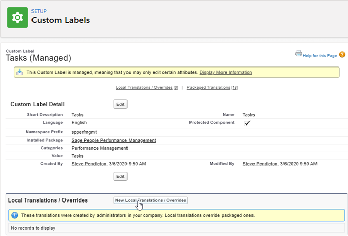
Task: Expand Display More Information
Action: coord(226,73)
